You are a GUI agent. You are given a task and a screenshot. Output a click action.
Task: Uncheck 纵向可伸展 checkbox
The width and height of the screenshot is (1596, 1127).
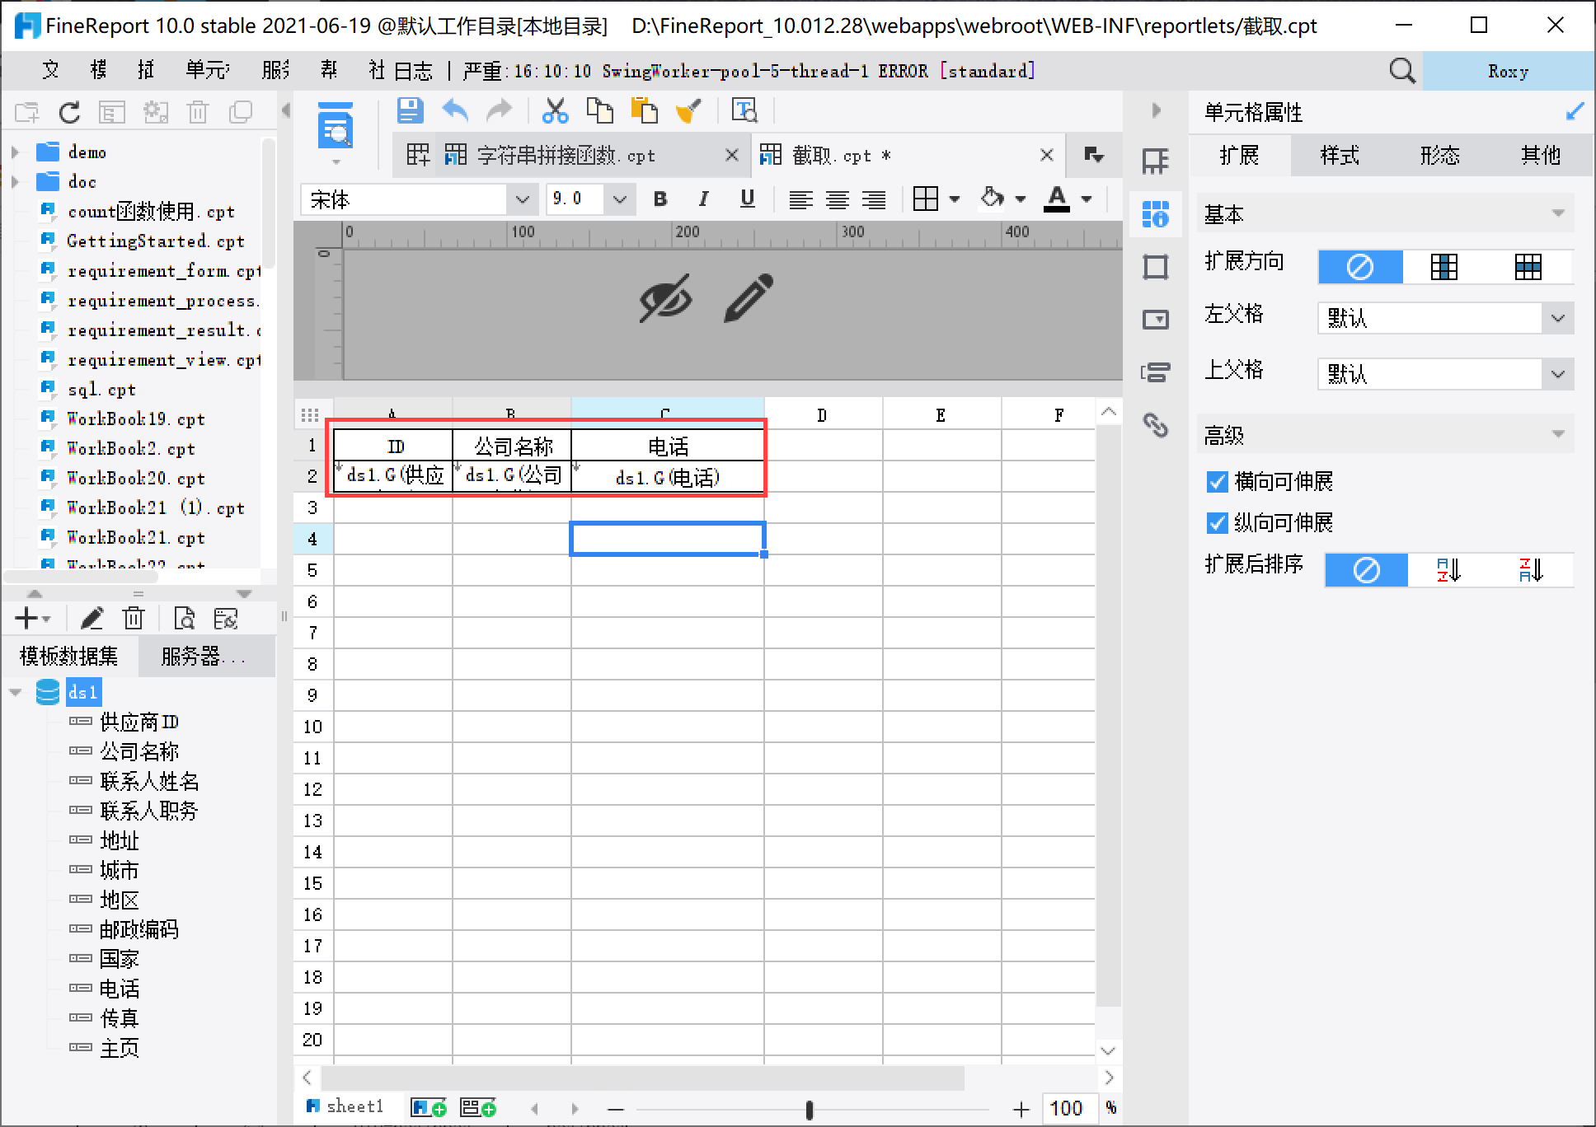pos(1217,523)
